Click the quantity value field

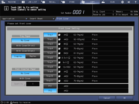click(33, 84)
